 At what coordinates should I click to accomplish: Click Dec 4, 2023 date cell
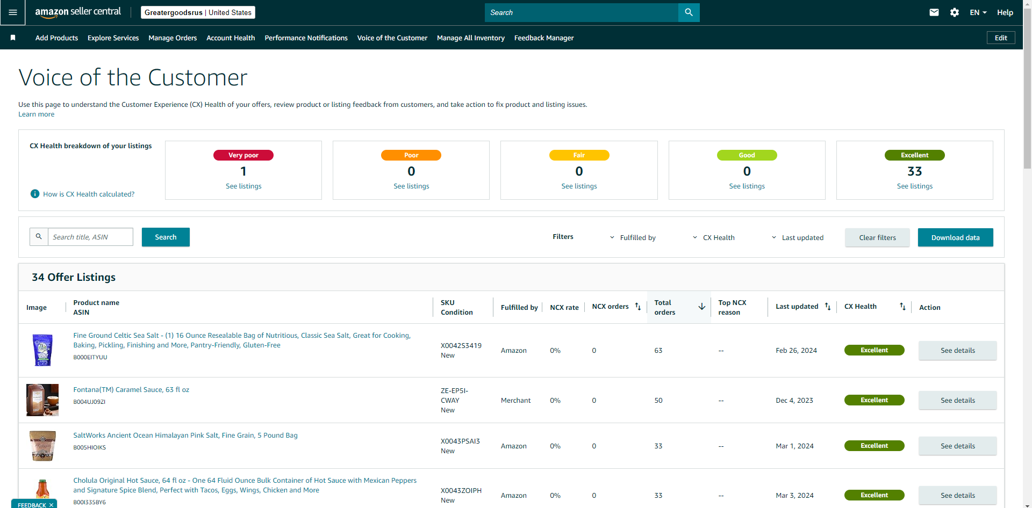794,400
